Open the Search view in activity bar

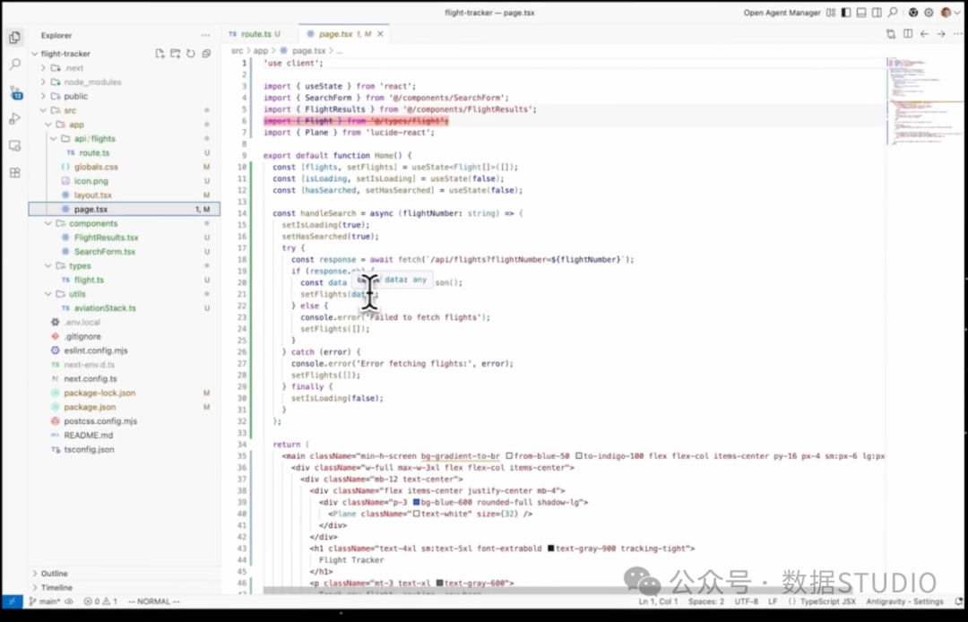pyautogui.click(x=15, y=65)
